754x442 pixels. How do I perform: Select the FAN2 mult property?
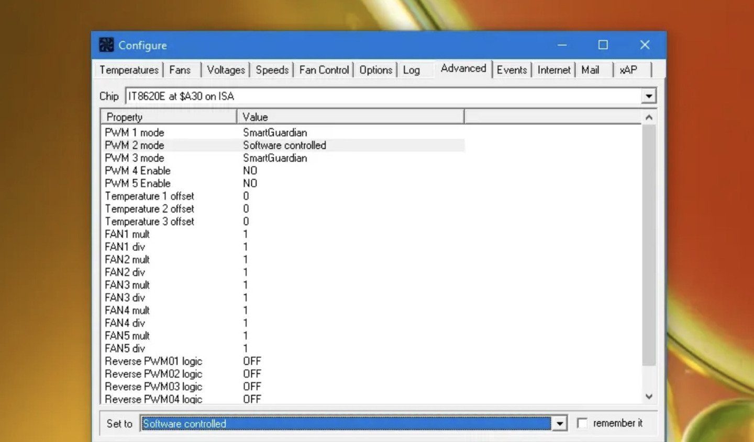click(x=127, y=260)
